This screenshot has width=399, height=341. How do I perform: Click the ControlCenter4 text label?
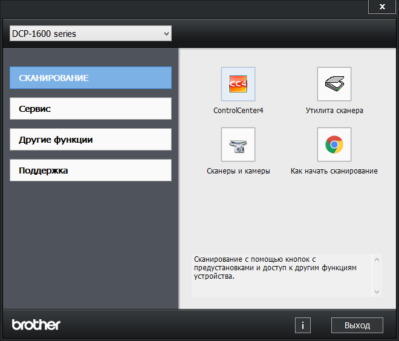238,111
